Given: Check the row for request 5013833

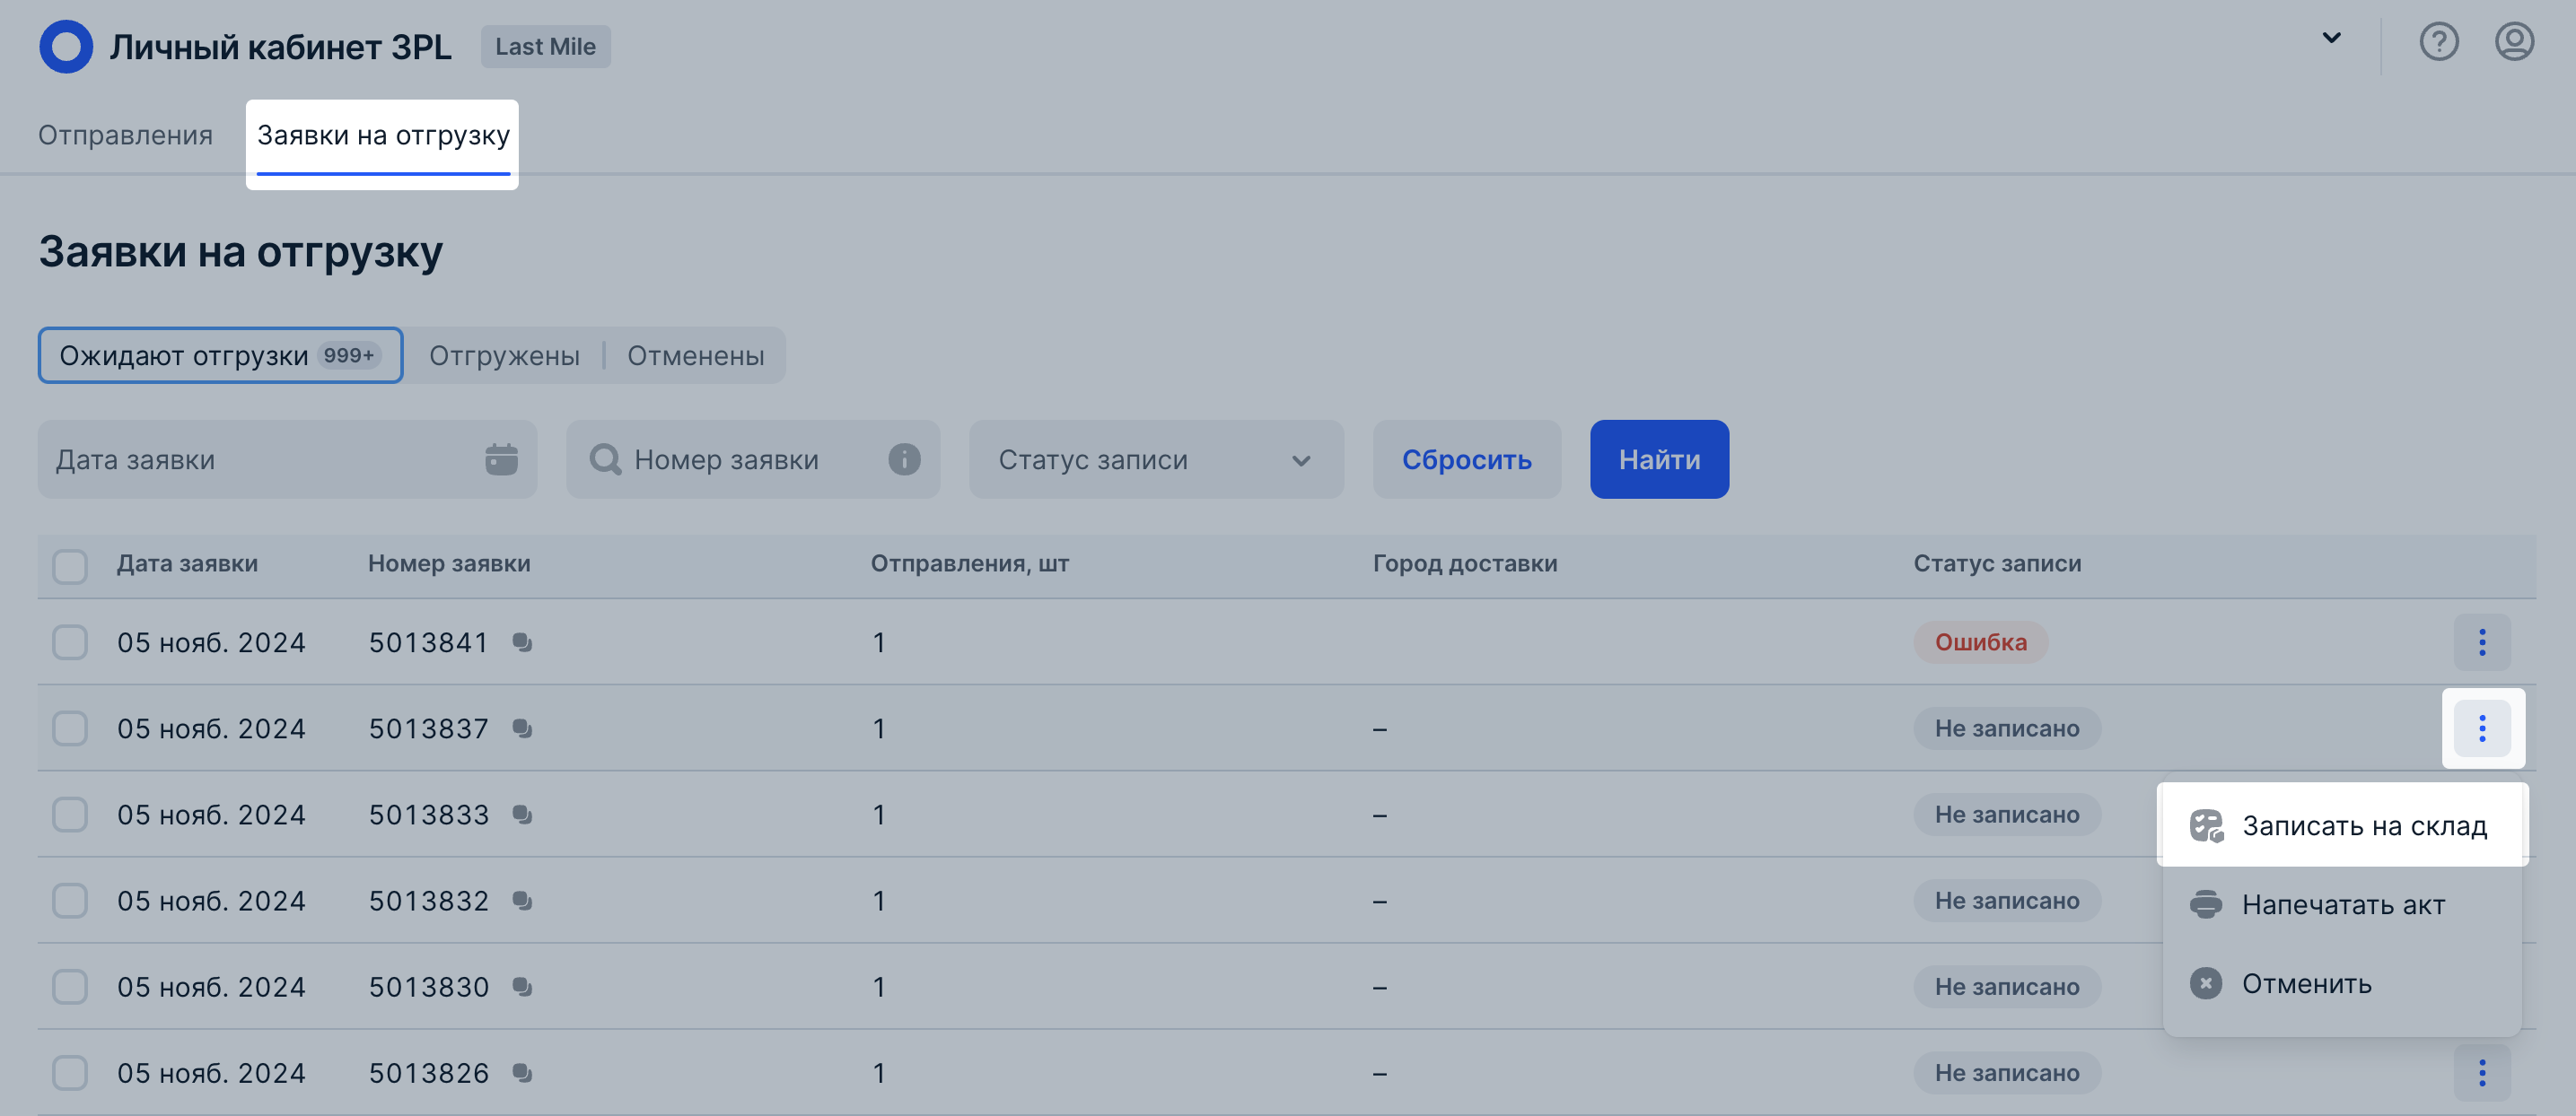Looking at the screenshot, I should (x=70, y=815).
